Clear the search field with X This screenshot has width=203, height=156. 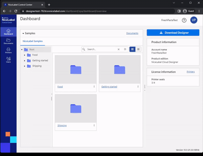click(118, 49)
